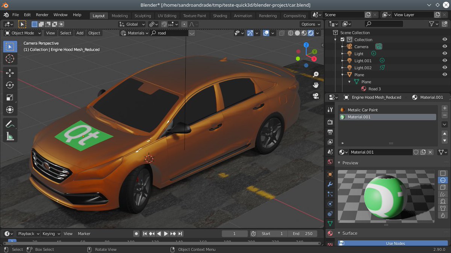The height and width of the screenshot is (253, 451).
Task: Click the zoom magnifier in viewport
Action: (316, 75)
